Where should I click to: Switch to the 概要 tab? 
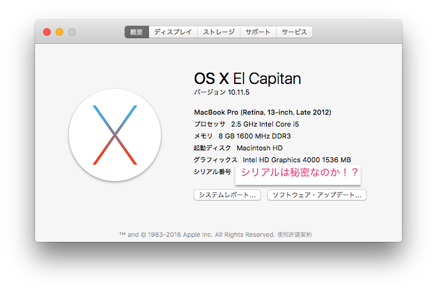point(136,32)
